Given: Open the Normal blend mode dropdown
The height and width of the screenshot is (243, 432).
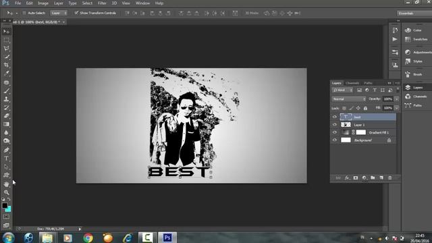Looking at the screenshot, I should pos(349,99).
